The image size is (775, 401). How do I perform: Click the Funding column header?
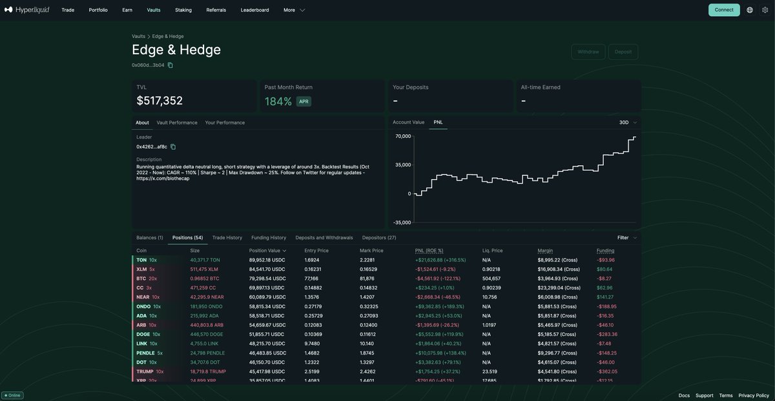tap(605, 250)
